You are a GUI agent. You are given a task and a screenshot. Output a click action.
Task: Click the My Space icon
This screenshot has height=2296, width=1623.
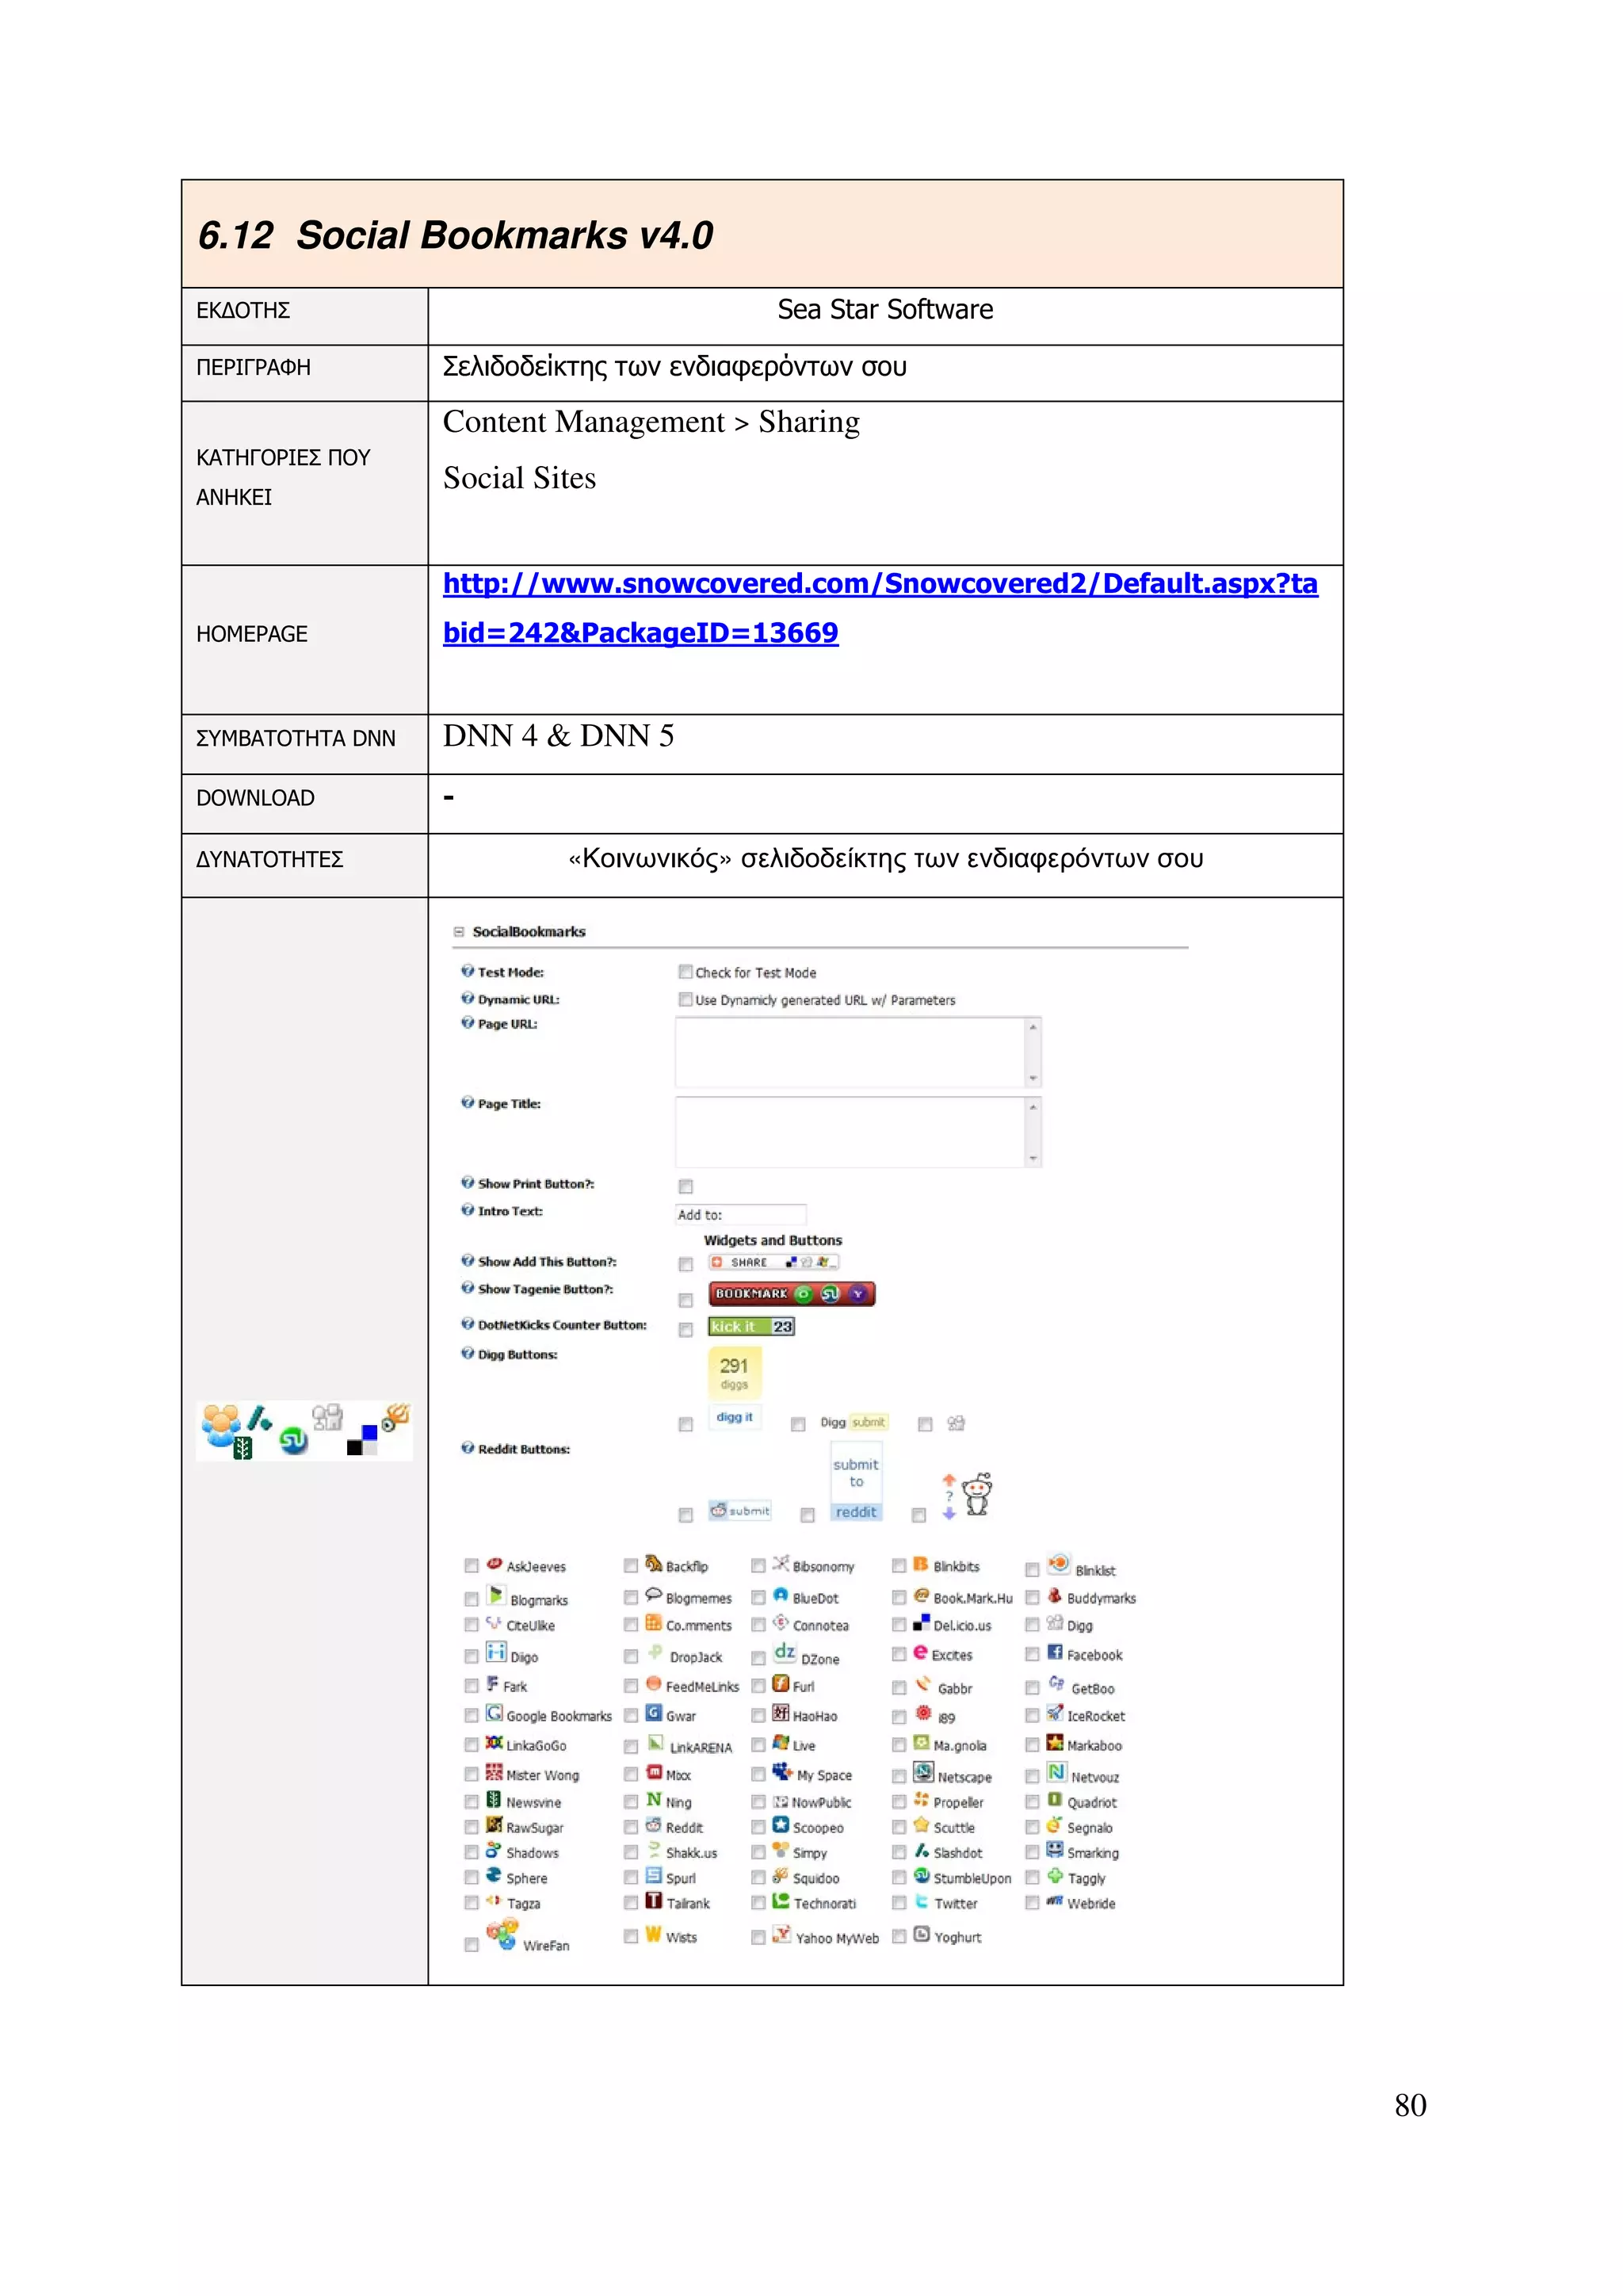(x=783, y=1772)
